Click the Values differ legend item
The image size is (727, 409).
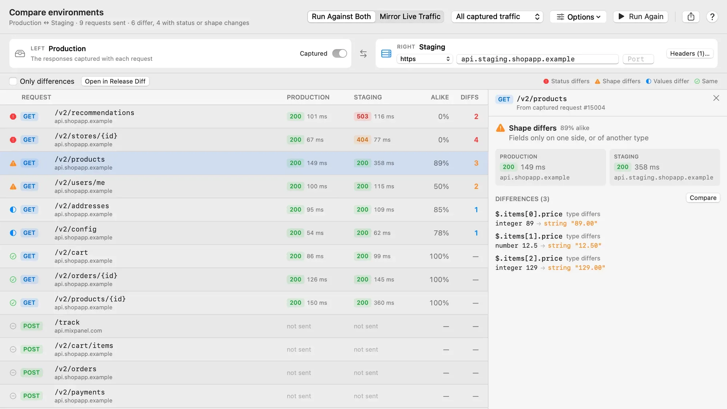(667, 81)
